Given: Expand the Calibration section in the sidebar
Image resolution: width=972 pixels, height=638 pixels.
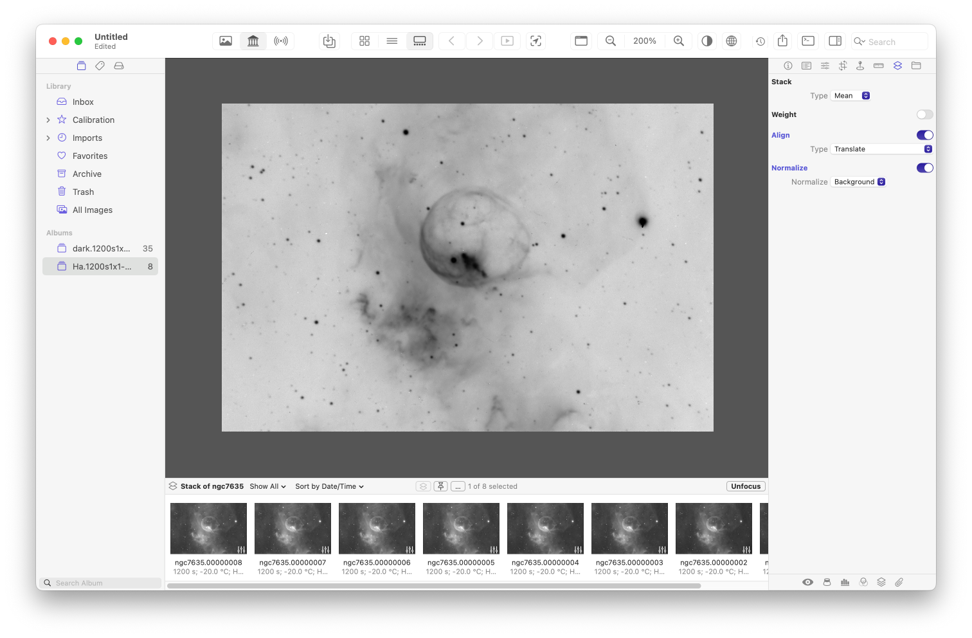Looking at the screenshot, I should (x=48, y=120).
